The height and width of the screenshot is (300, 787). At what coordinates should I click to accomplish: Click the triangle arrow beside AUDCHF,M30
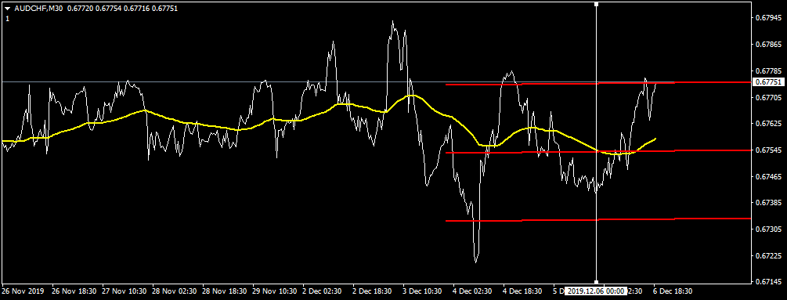(8, 9)
